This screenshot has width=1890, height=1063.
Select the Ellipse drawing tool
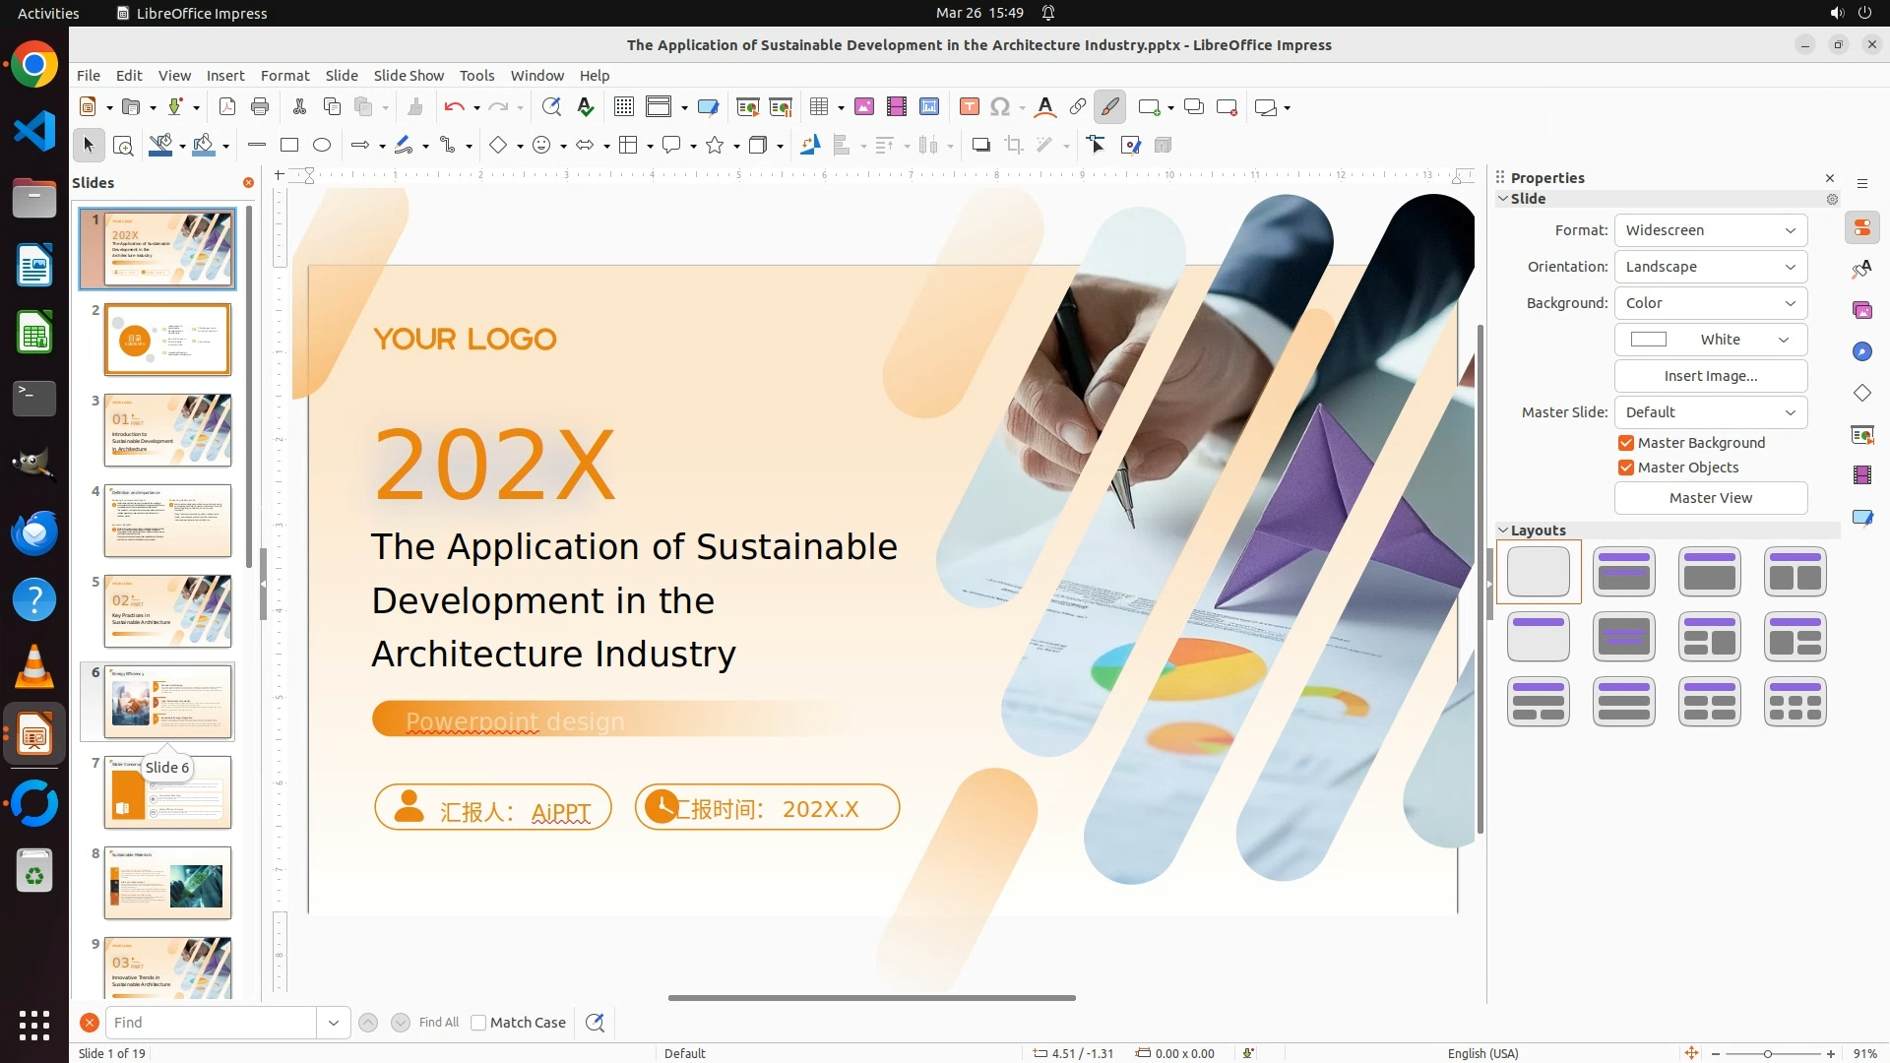[x=322, y=146]
